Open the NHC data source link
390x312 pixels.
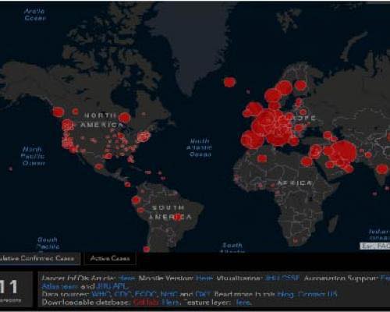(x=169, y=295)
